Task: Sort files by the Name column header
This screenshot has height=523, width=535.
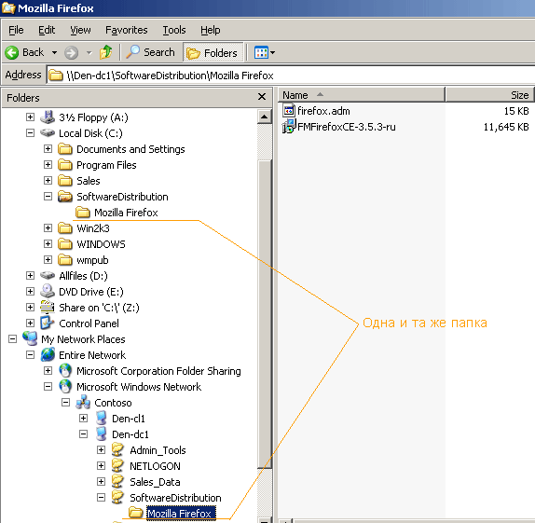Action: click(x=362, y=94)
